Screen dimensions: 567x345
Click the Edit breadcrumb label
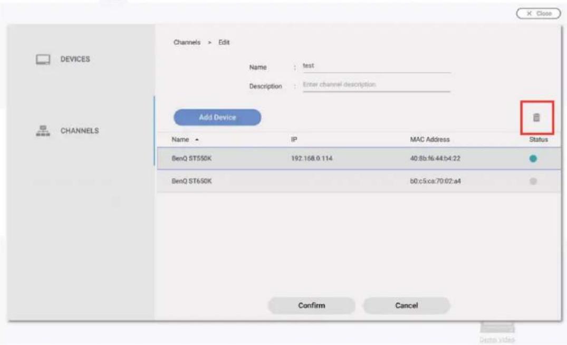[x=224, y=42]
